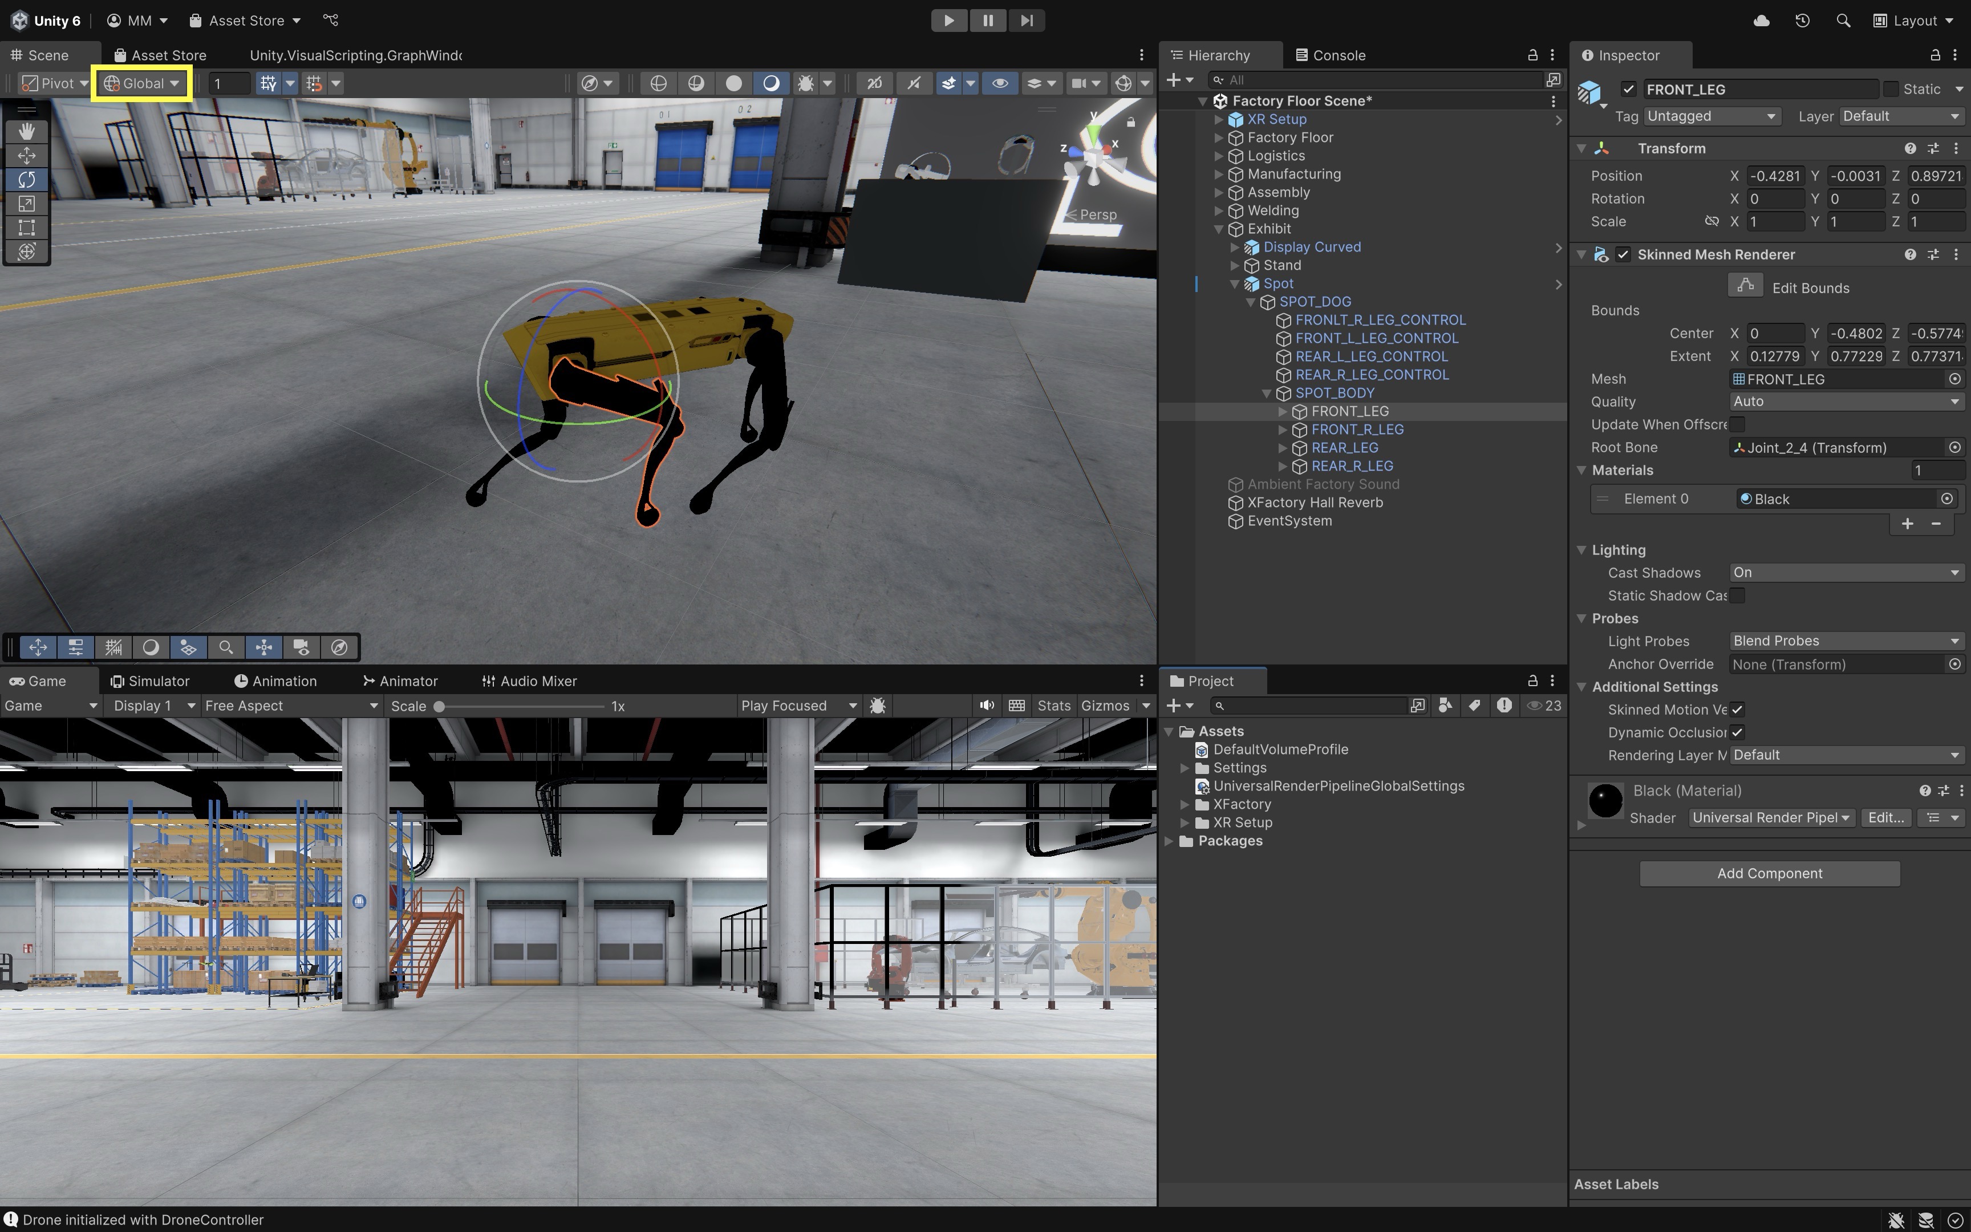Screen dimensions: 1971x1232
Task: Open the Layout dropdown
Action: coord(1913,21)
